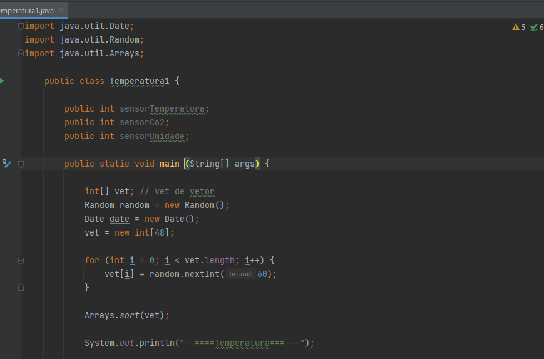Click the underlined 'date' variable name

[x=120, y=219]
